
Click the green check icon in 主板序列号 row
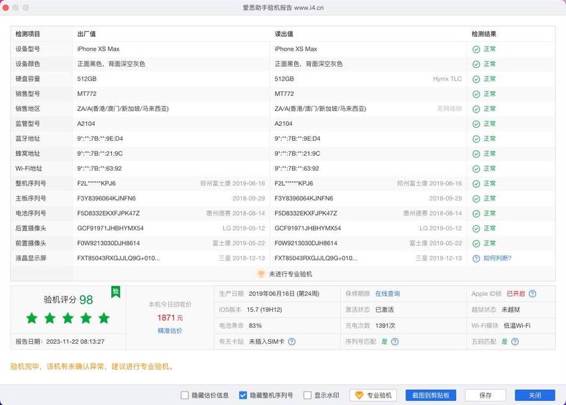coord(476,199)
